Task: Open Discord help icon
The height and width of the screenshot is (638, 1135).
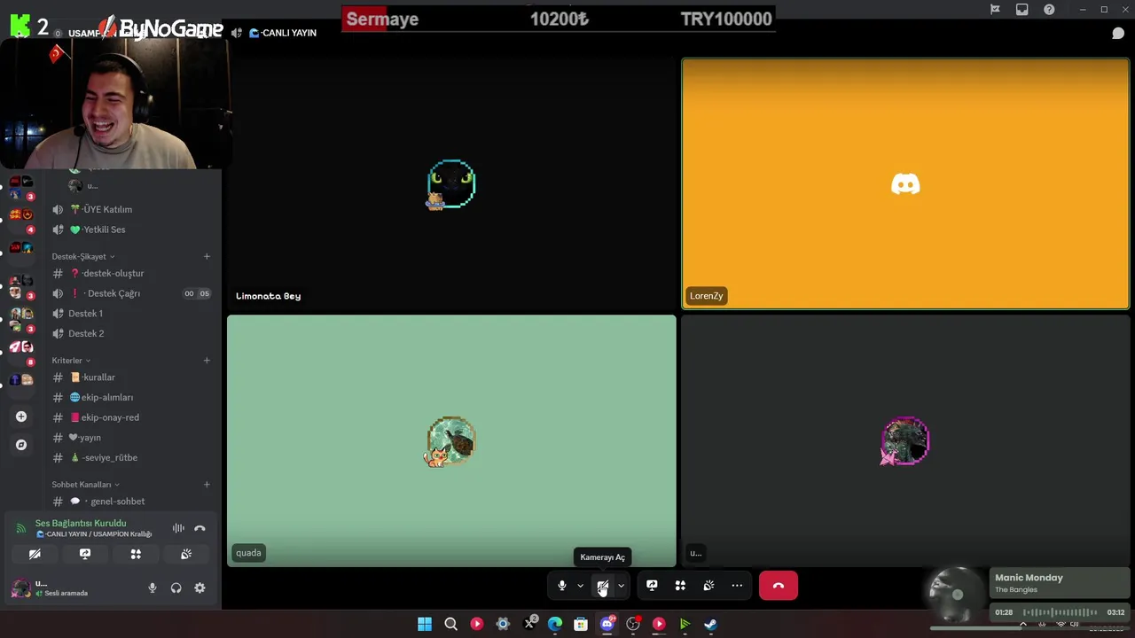Action: [x=1050, y=10]
